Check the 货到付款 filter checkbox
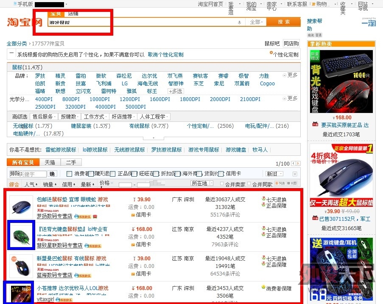Image resolution: width=383 pixels, height=304 pixels. [x=199, y=174]
